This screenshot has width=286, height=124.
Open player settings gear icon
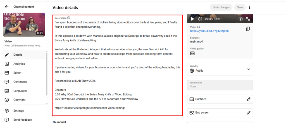tap(240, 19)
